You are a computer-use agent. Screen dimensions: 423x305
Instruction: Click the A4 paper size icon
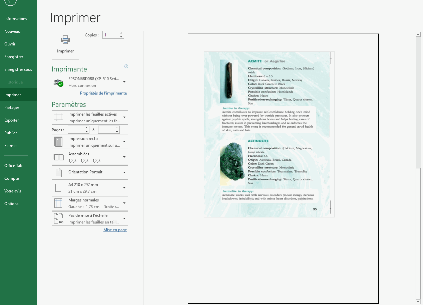58,188
